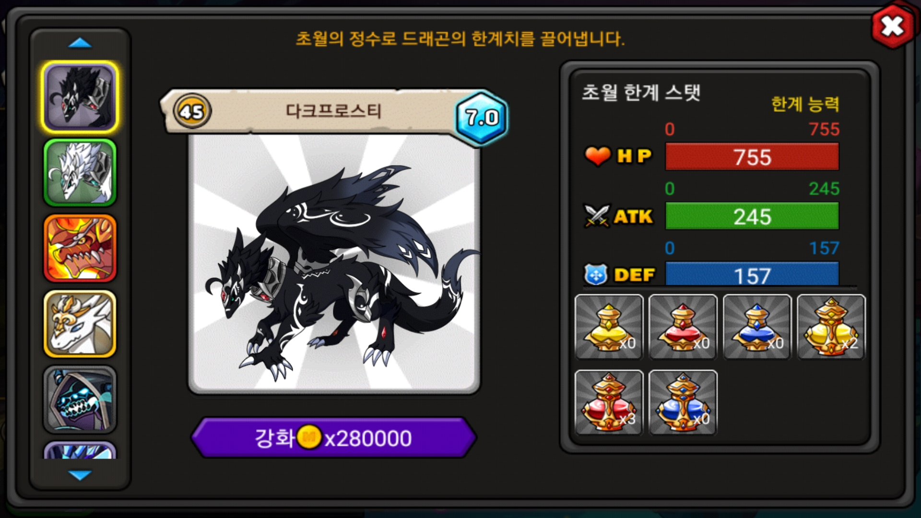This screenshot has height=518, width=921.
Task: Select the large blue essence potion x0
Action: [x=683, y=402]
